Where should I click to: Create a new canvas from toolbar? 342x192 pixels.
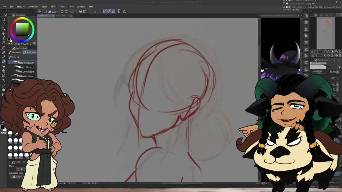(45, 11)
